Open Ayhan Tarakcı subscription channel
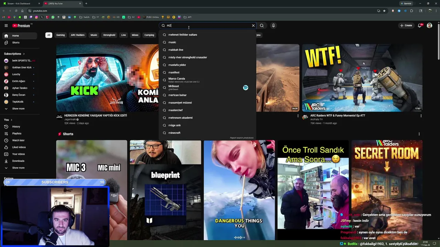The height and width of the screenshot is (247, 440). tap(20, 88)
